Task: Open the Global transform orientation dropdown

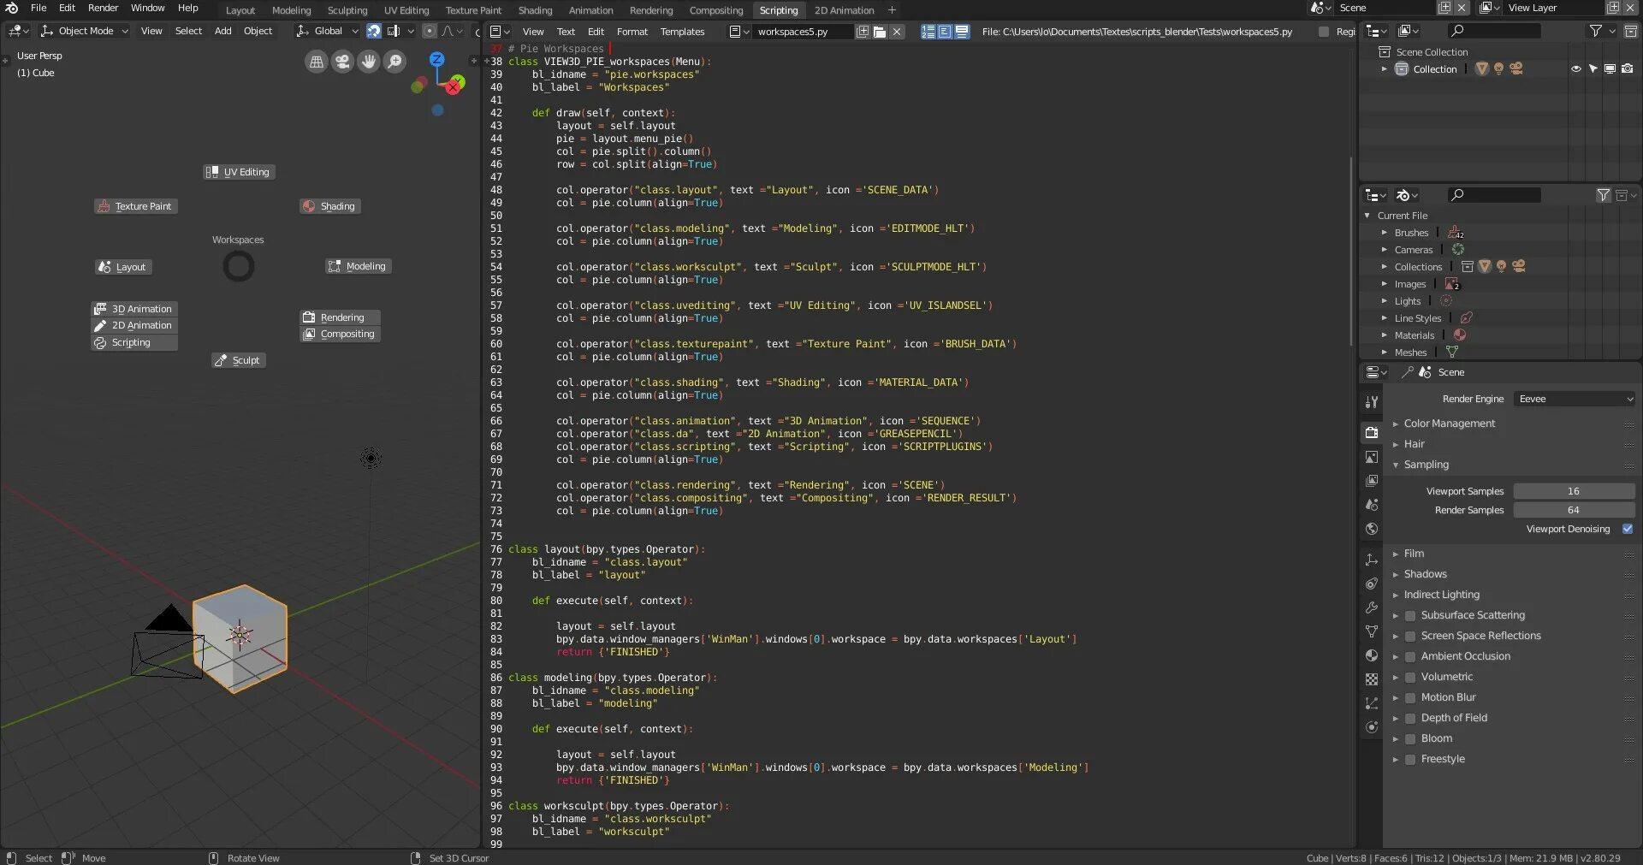Action: point(327,31)
